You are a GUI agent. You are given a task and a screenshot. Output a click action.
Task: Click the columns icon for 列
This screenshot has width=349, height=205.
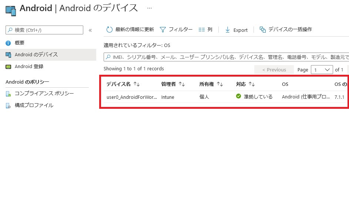coord(201,30)
